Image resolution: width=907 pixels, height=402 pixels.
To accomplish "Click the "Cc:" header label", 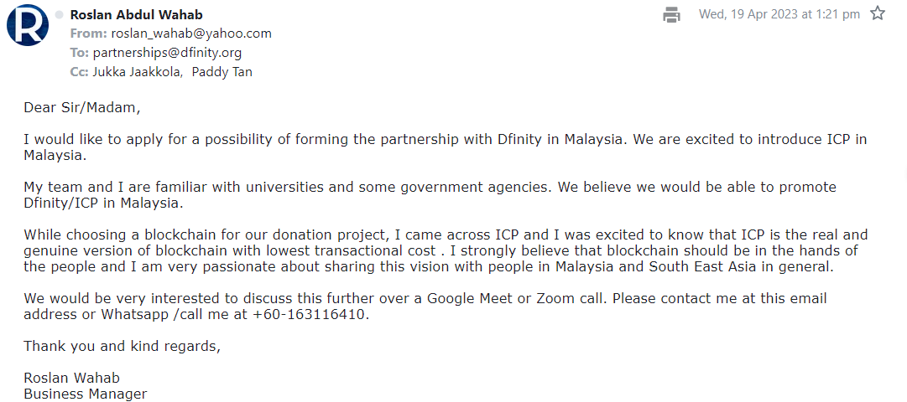I will [80, 72].
